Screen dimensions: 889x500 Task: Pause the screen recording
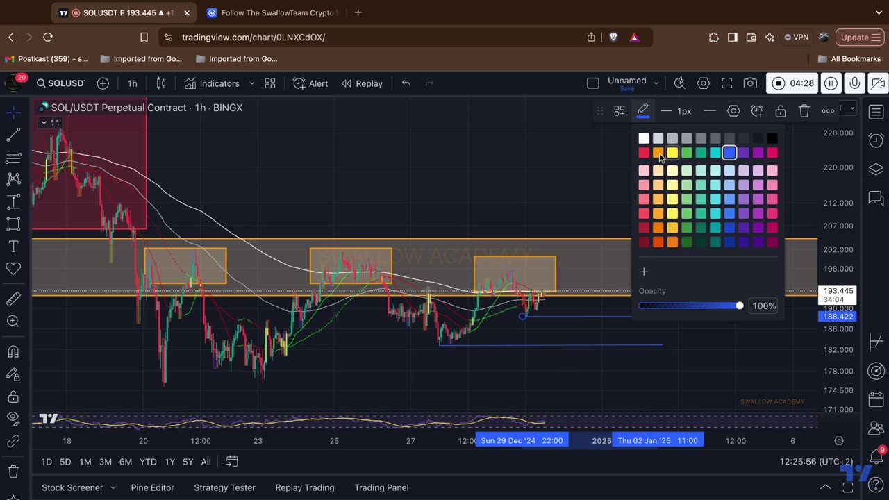pyautogui.click(x=831, y=83)
